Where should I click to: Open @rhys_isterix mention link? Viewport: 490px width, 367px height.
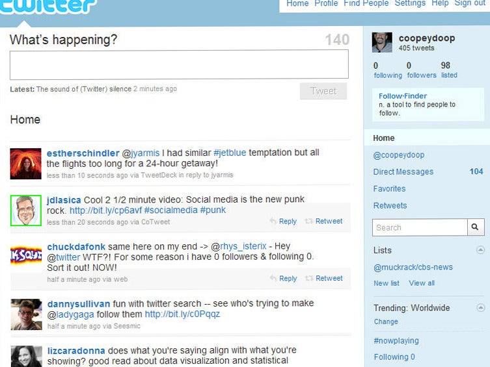click(239, 246)
